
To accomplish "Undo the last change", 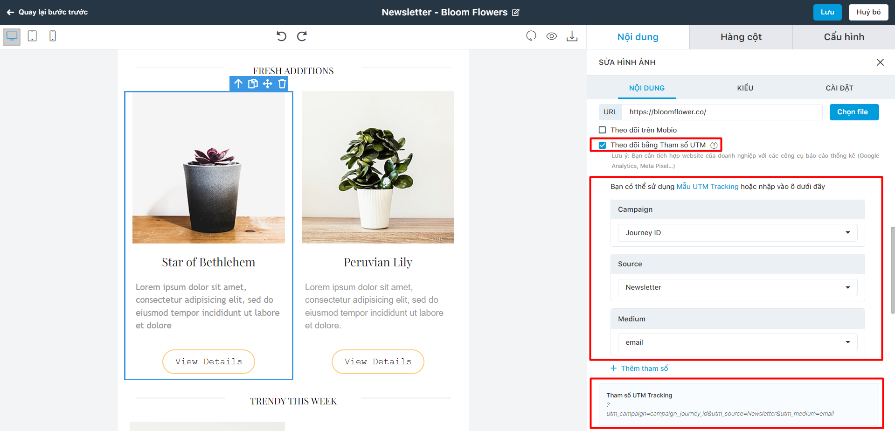I will point(281,36).
